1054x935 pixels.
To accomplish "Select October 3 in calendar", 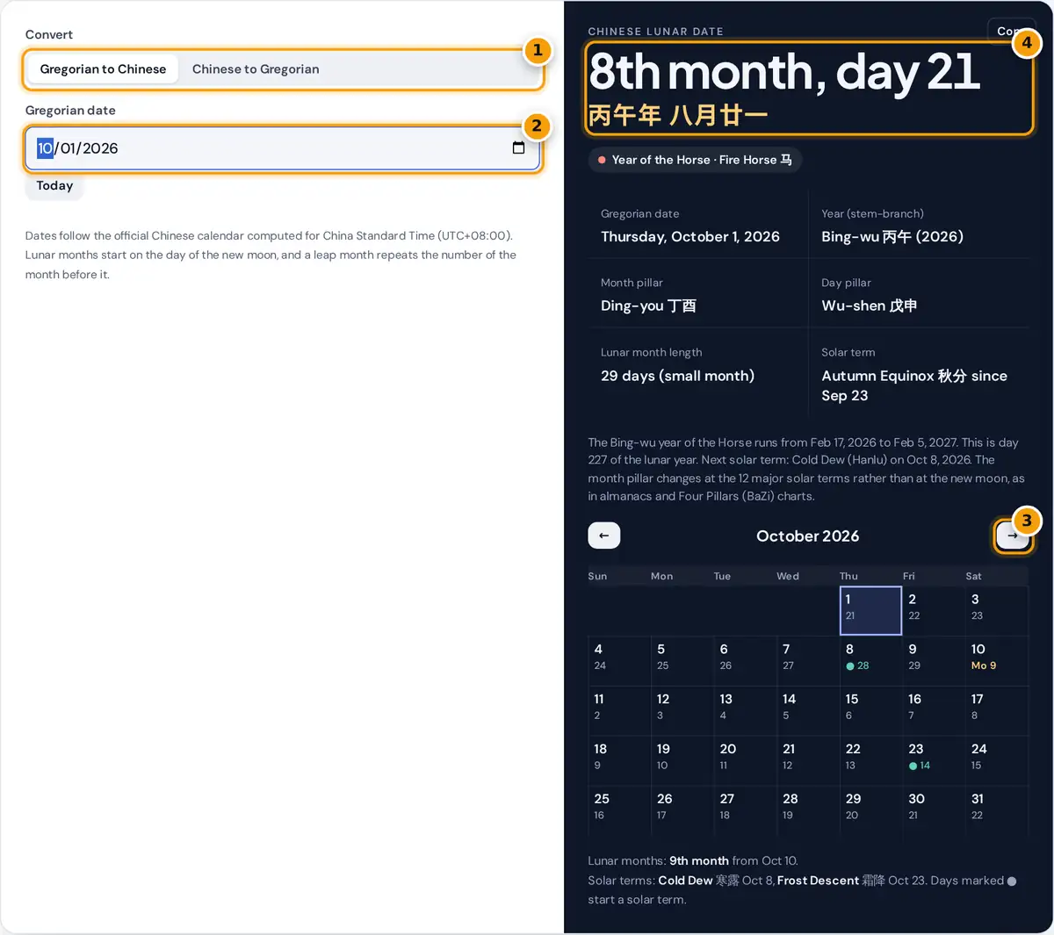I will coord(997,610).
